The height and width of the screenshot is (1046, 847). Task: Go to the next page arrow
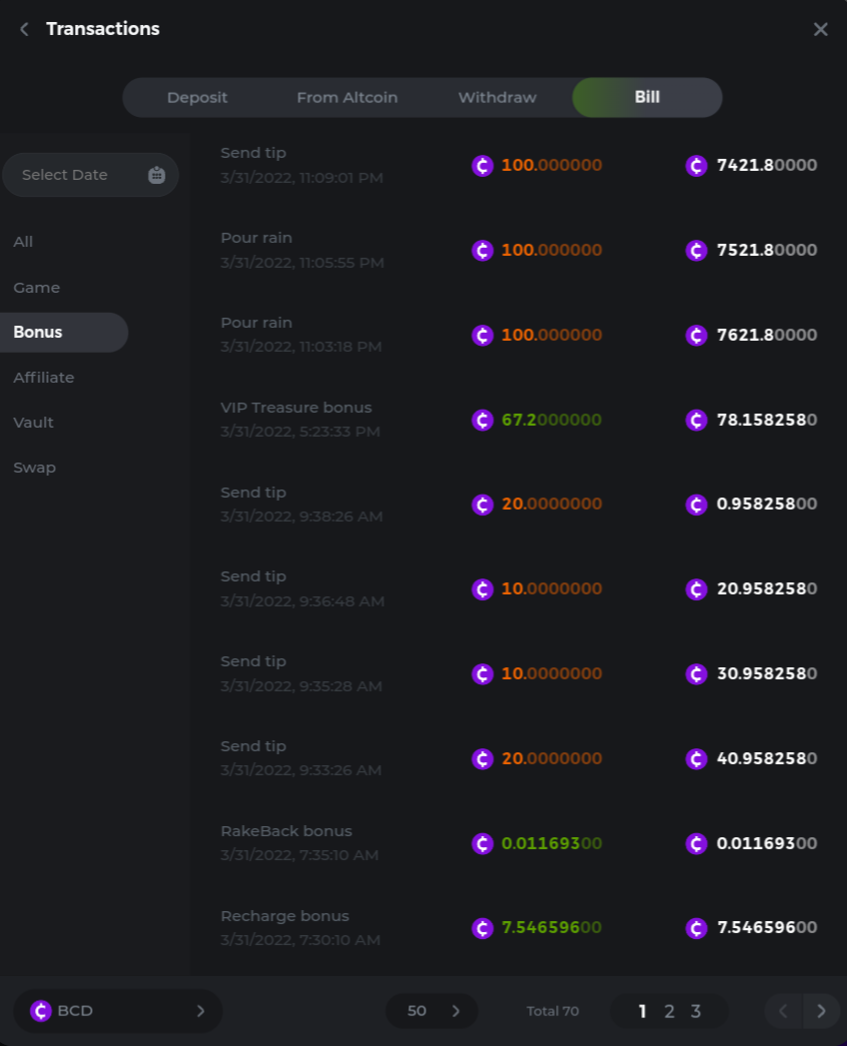[x=821, y=1011]
